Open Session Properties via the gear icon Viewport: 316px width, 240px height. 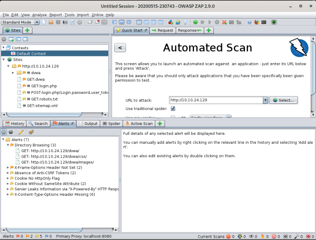click(x=80, y=22)
